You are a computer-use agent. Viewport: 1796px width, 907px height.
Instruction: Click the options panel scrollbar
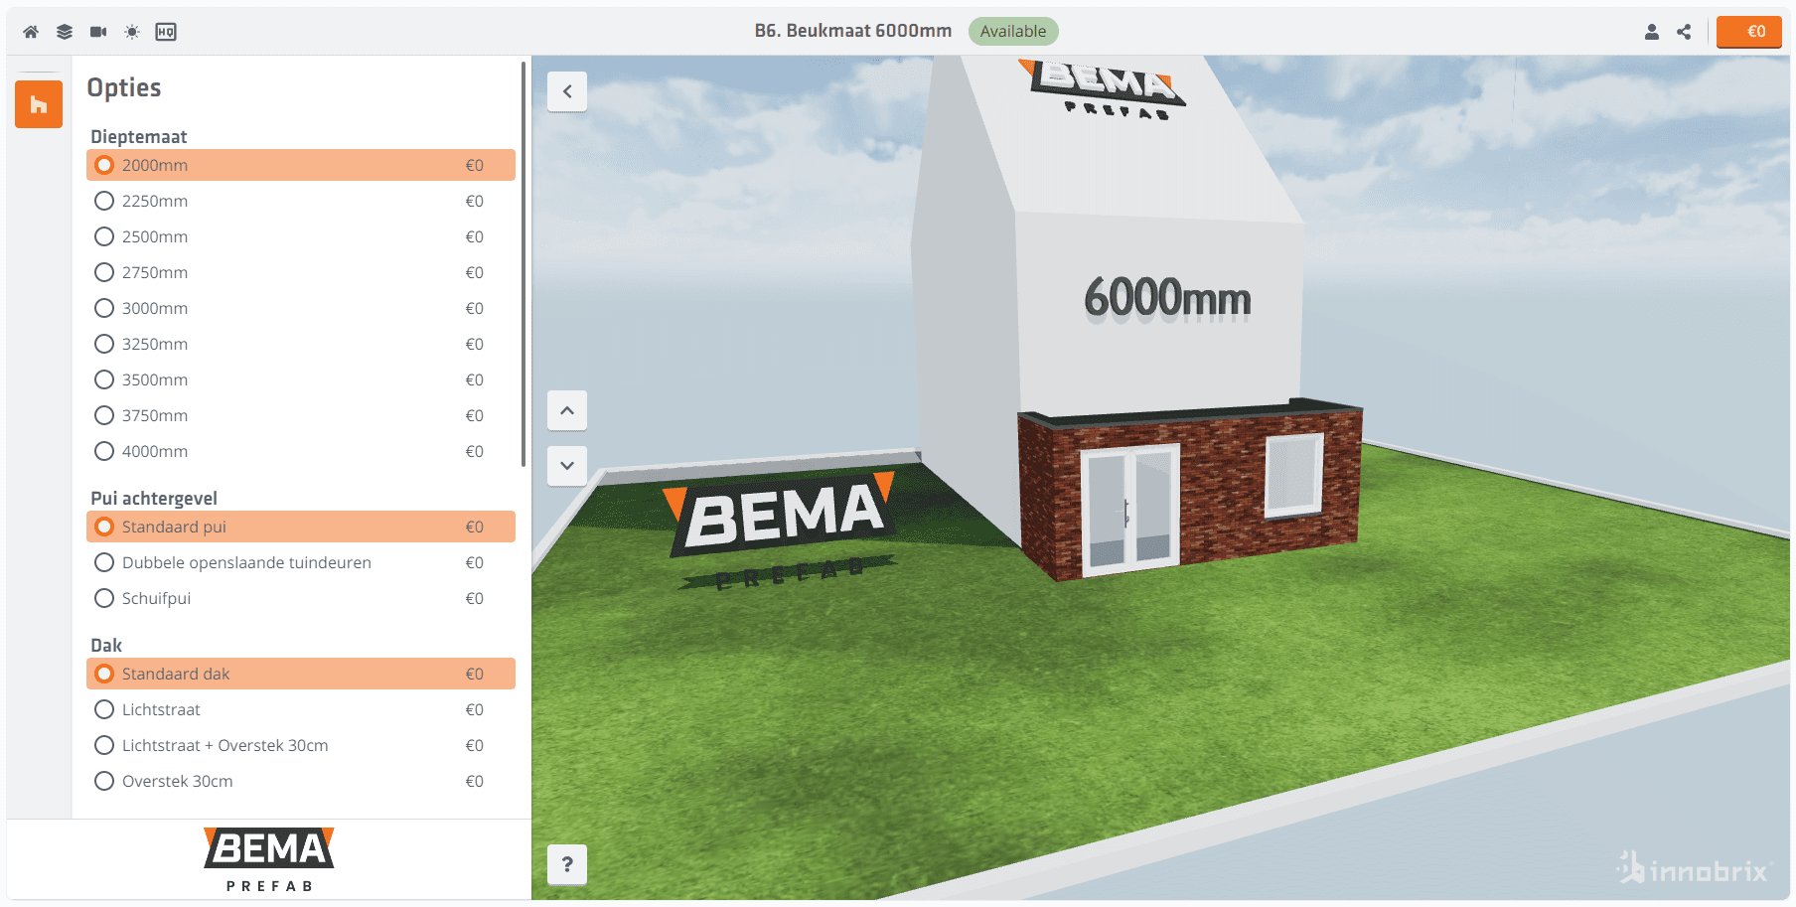[x=524, y=264]
